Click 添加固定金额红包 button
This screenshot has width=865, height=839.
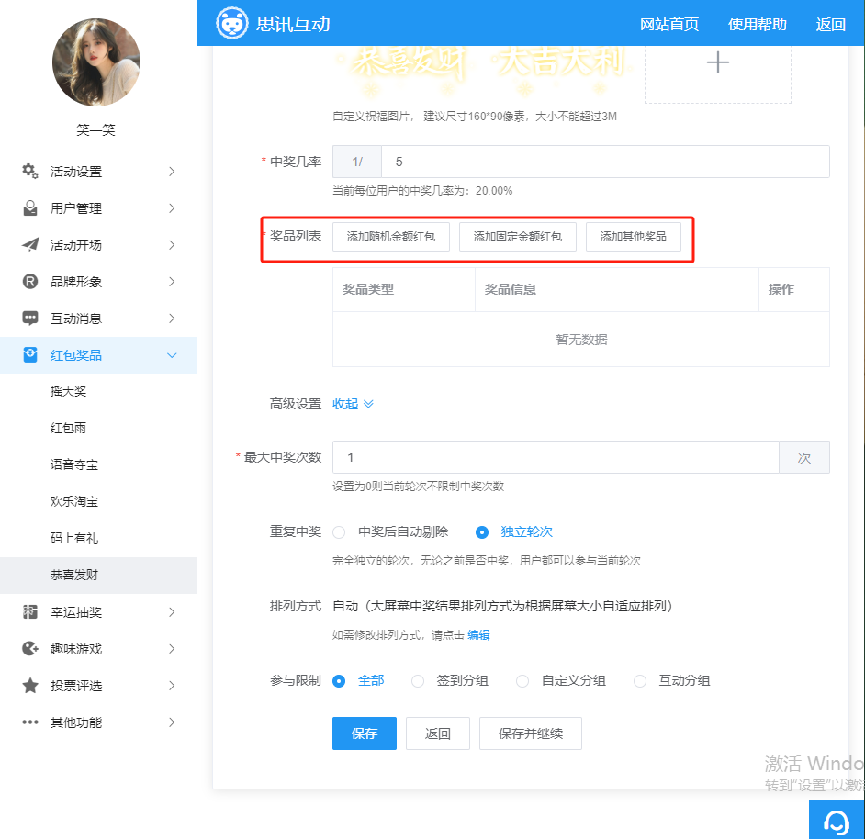(518, 237)
